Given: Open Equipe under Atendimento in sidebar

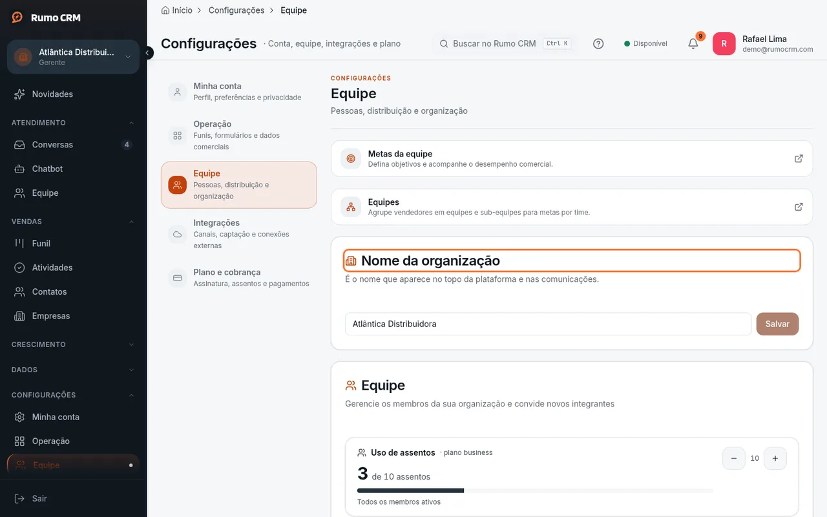Looking at the screenshot, I should tap(73, 193).
